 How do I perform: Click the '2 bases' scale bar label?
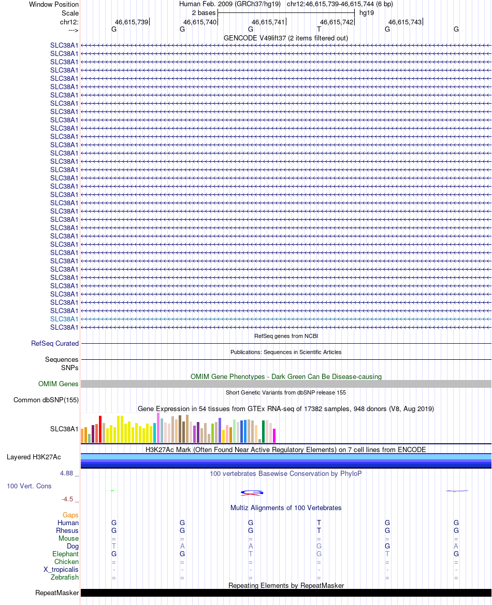(204, 13)
